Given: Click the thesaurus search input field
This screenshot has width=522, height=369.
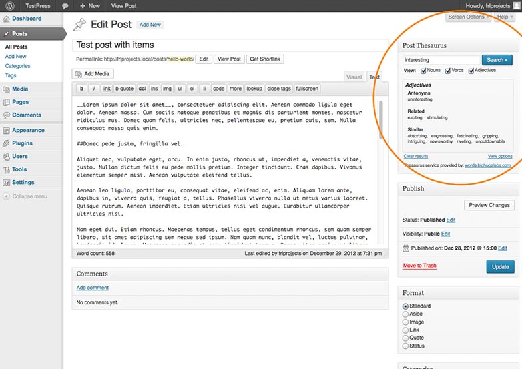Looking at the screenshot, I should click(x=441, y=60).
